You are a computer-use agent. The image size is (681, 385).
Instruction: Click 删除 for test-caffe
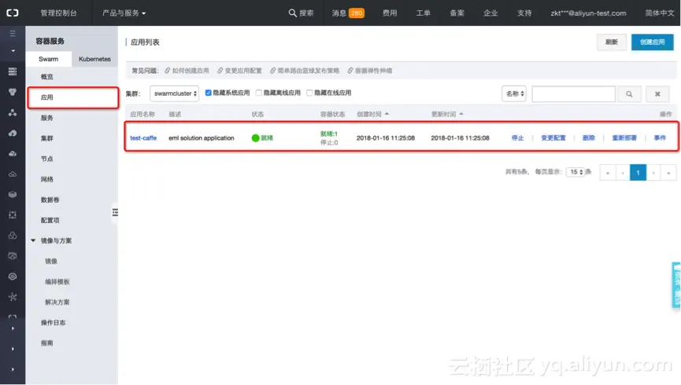[x=589, y=137]
